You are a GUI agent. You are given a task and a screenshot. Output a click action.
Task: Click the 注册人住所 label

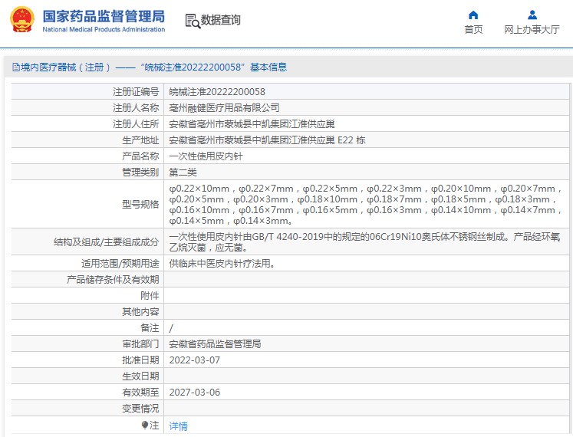[136, 124]
